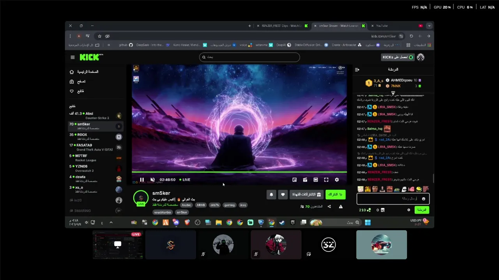Report stream with warning triangle icon
This screenshot has width=499, height=280.
[x=341, y=206]
